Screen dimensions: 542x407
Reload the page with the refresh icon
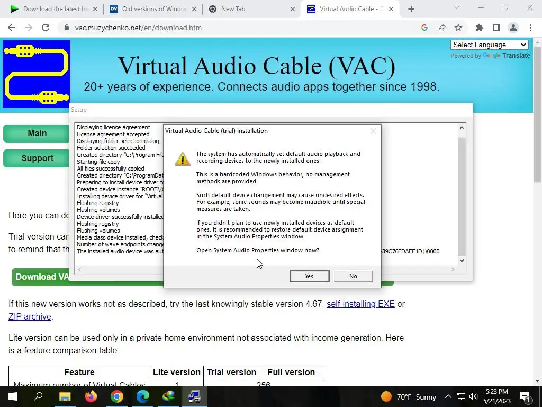[46, 28]
